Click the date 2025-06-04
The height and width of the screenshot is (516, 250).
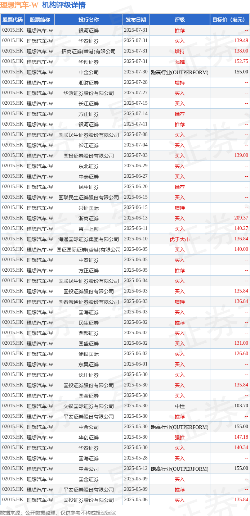[136, 281]
